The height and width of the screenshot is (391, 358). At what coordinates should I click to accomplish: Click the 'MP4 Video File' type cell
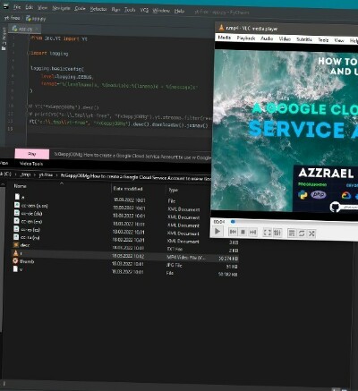pos(185,257)
